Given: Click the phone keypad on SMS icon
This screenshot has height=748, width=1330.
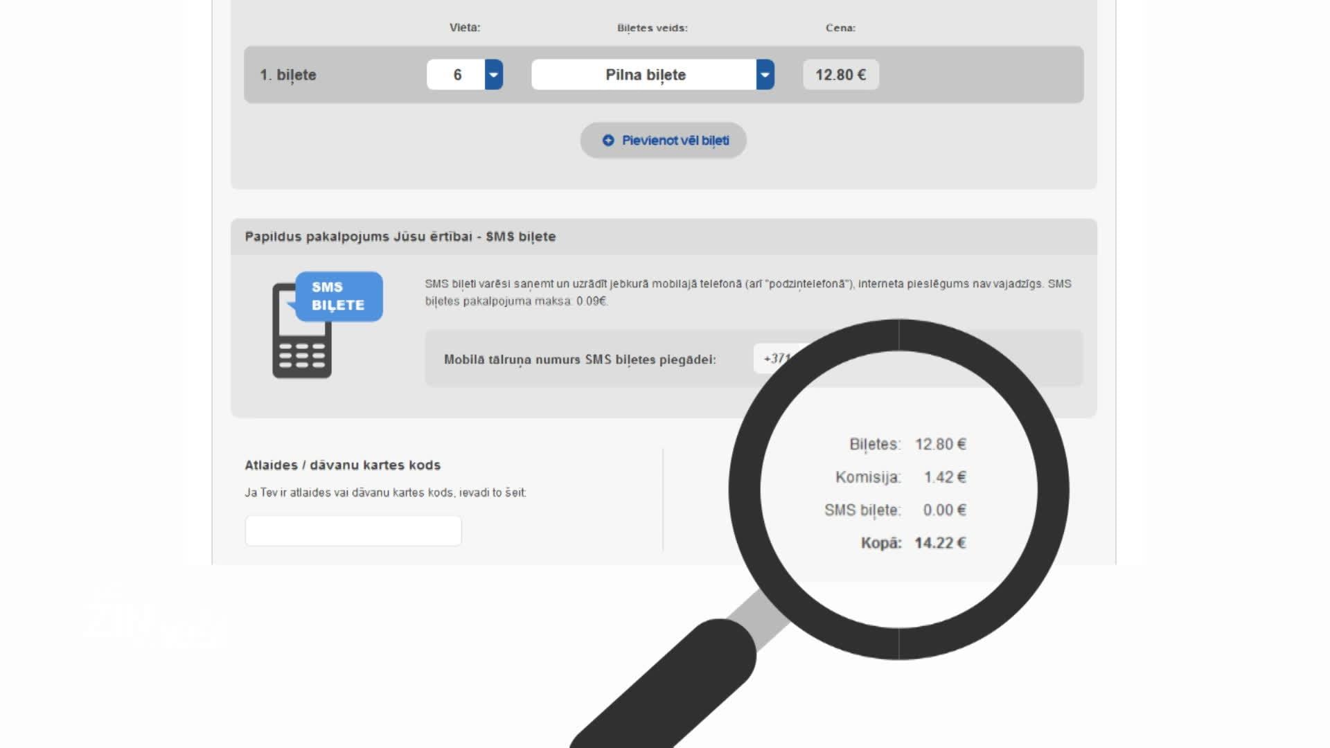Looking at the screenshot, I should coord(301,355).
